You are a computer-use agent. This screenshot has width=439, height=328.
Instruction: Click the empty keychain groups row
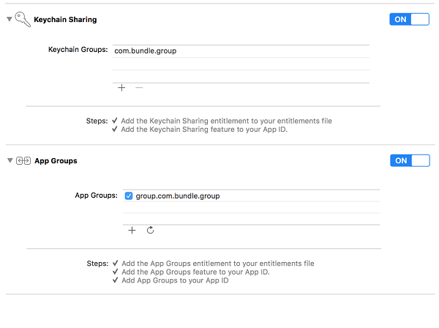[x=240, y=64]
